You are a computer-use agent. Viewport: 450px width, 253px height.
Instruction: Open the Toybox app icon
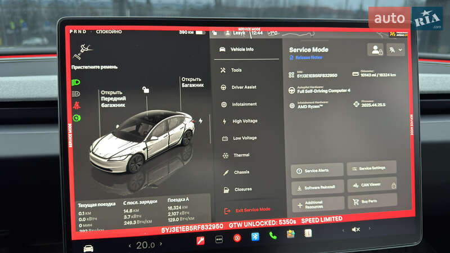[x=291, y=234]
